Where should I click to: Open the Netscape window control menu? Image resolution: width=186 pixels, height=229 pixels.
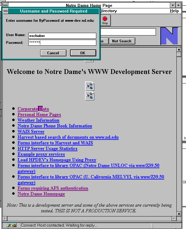click(x=5, y=5)
